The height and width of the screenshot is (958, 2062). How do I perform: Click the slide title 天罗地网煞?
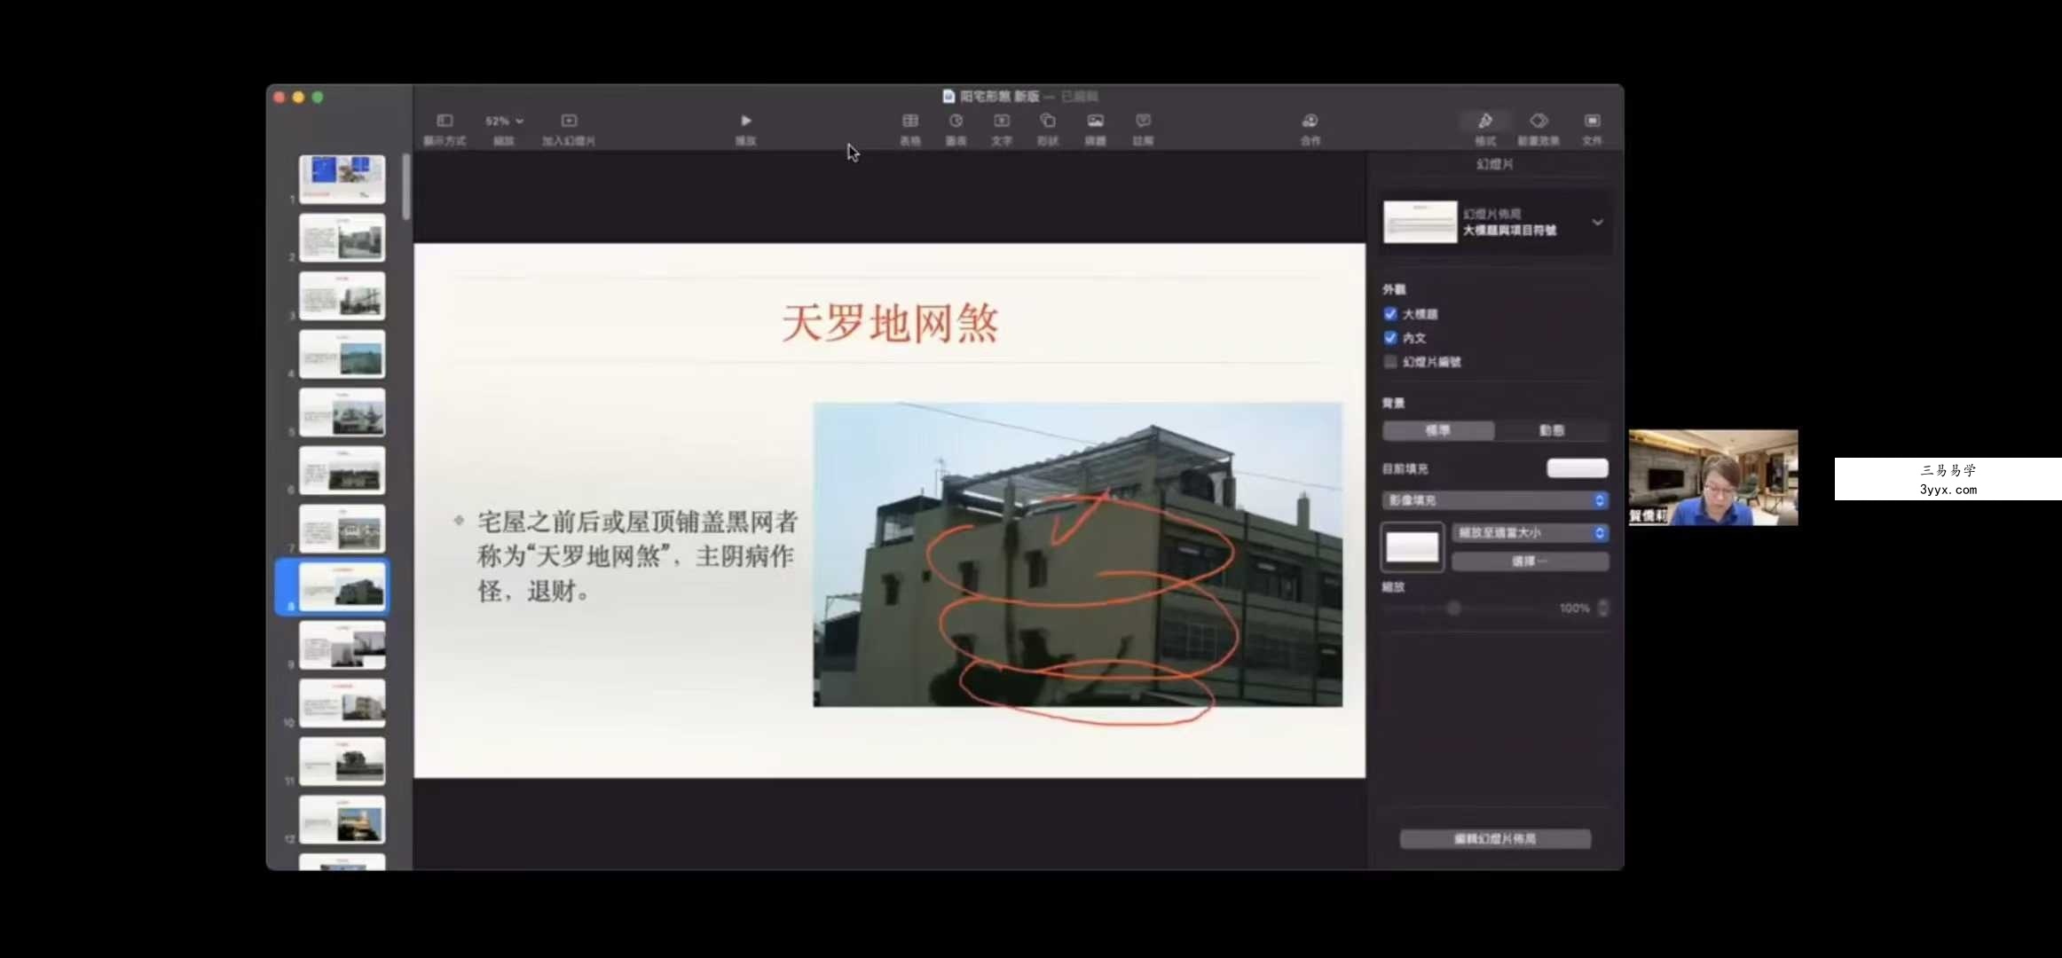click(x=890, y=323)
